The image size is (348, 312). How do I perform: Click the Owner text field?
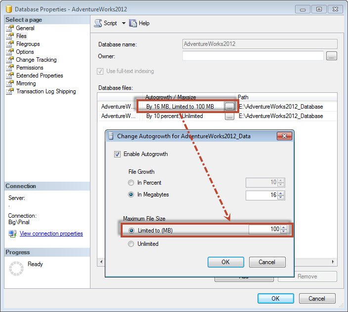(x=253, y=56)
